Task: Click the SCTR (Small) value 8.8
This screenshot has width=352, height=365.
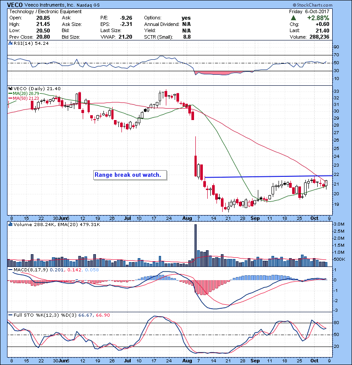Action: 187,37
